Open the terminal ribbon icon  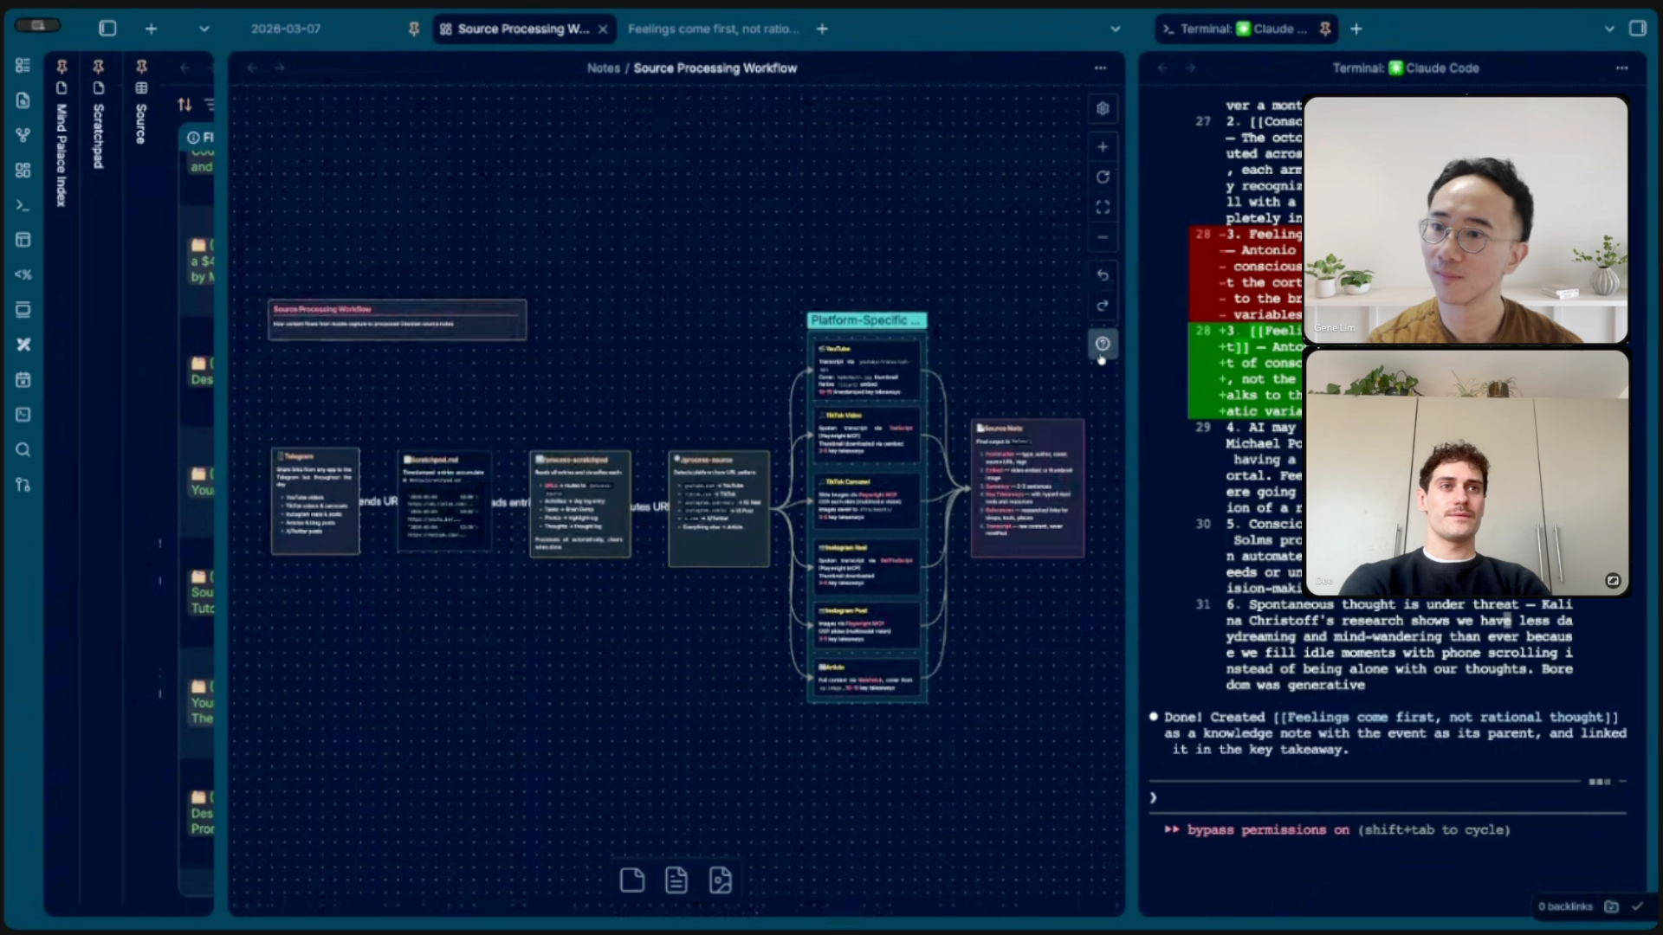[23, 205]
